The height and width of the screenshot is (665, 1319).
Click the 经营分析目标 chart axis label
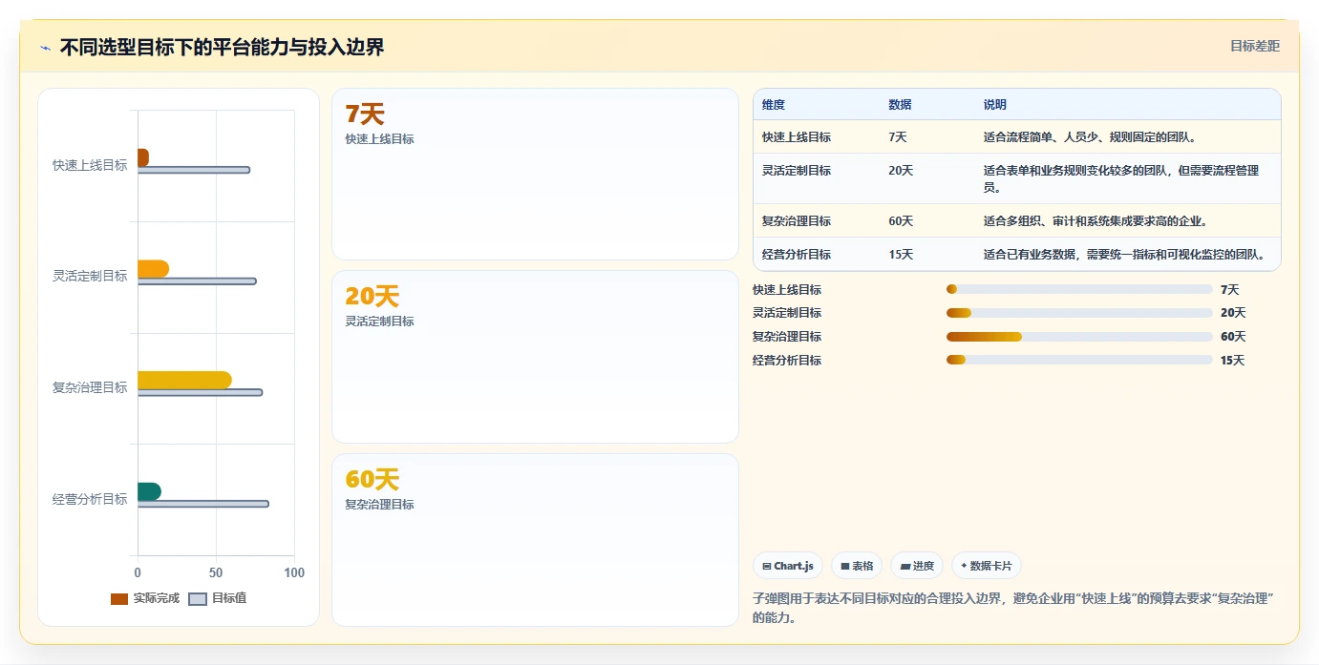(x=90, y=499)
